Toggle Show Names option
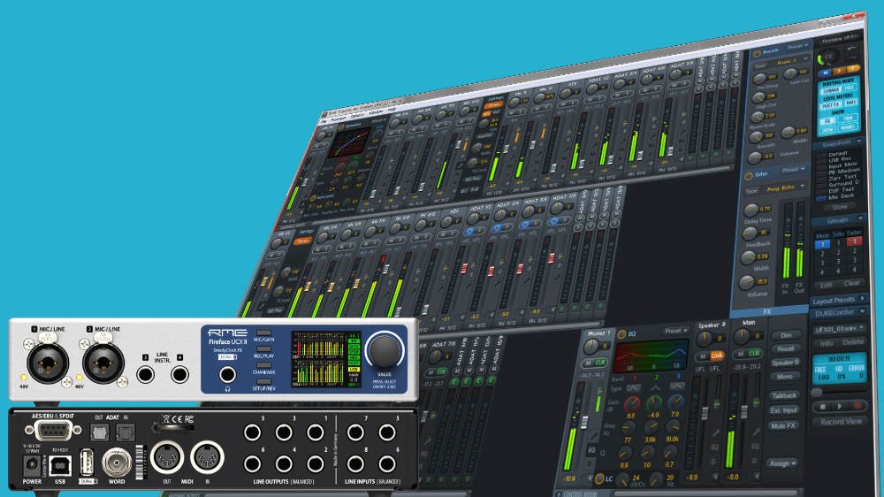This screenshot has height=497, width=884. 848,127
